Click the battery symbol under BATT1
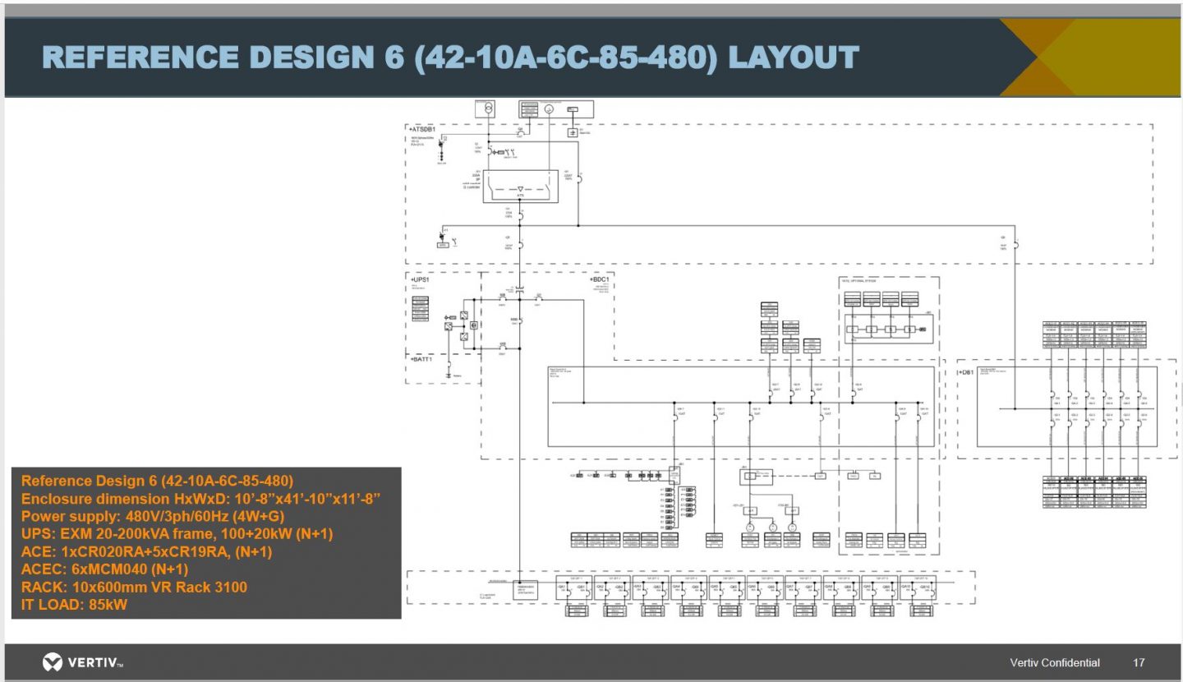Viewport: 1183px width, 682px height. pos(449,375)
